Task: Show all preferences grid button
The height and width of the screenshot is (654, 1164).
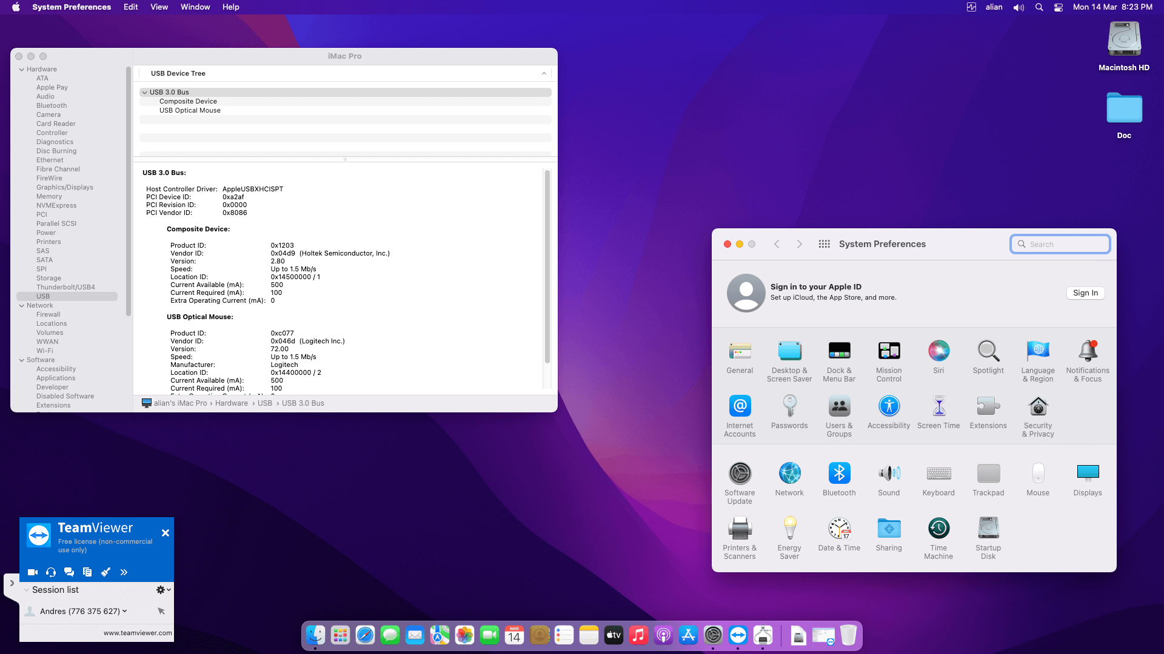Action: (x=824, y=244)
